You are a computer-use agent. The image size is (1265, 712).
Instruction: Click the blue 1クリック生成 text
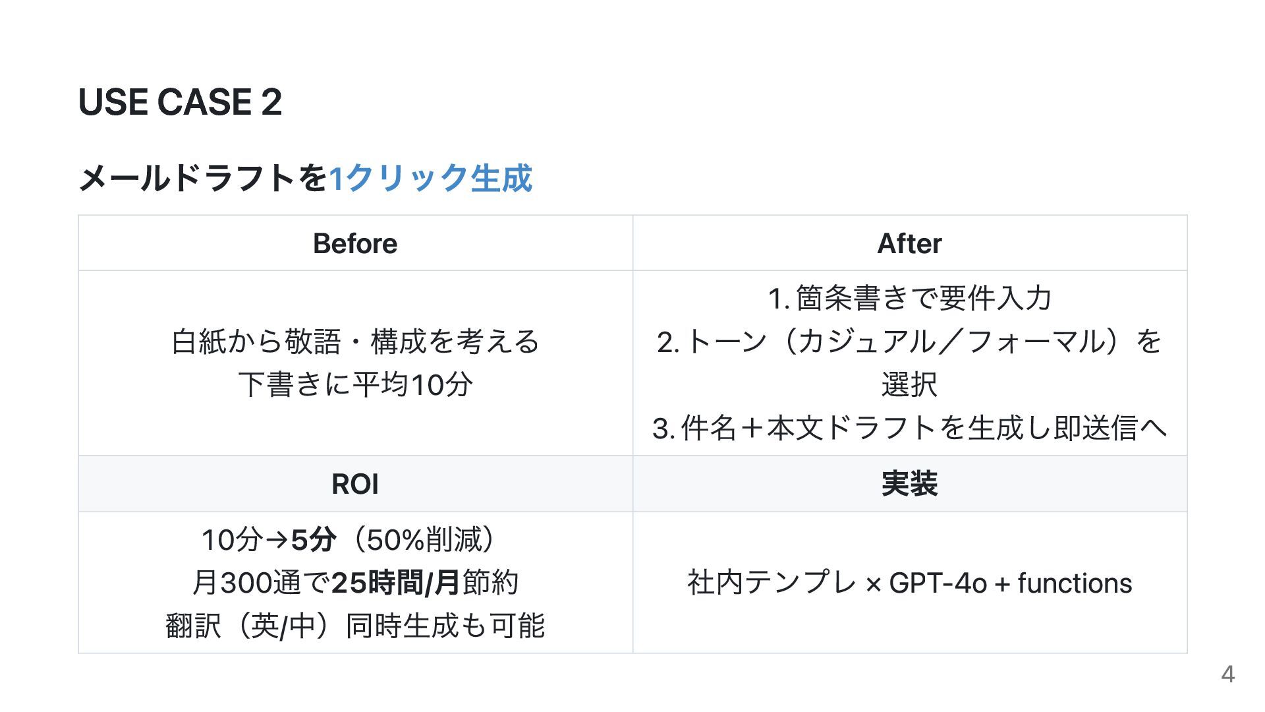430,178
